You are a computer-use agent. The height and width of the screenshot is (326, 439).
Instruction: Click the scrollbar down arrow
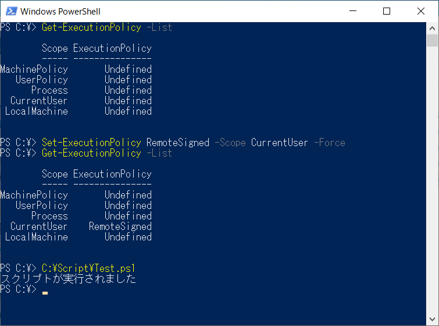432,319
